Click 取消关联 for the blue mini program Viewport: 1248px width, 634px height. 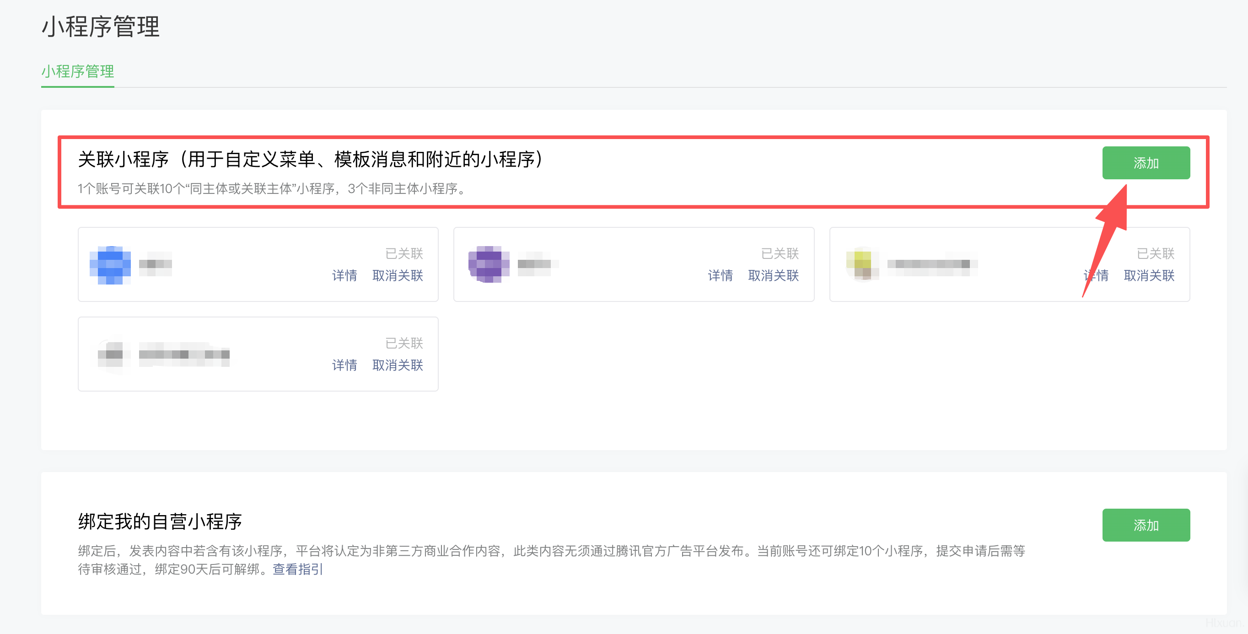[x=397, y=275]
